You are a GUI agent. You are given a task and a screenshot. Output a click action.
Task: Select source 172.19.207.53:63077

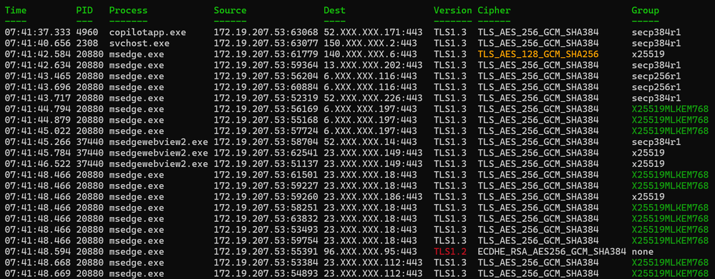(266, 43)
